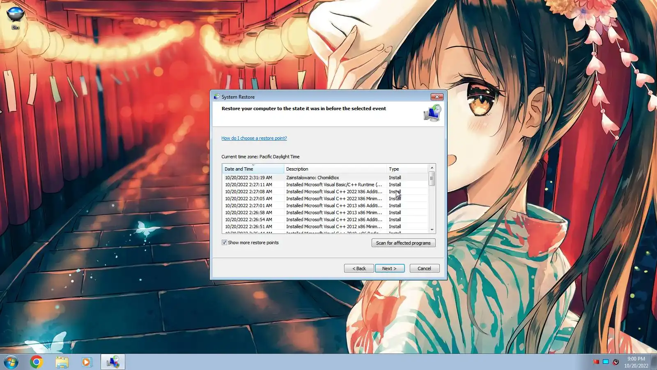Click the 2:27:01 AM date cell
The height and width of the screenshot is (370, 657).
coord(248,206)
